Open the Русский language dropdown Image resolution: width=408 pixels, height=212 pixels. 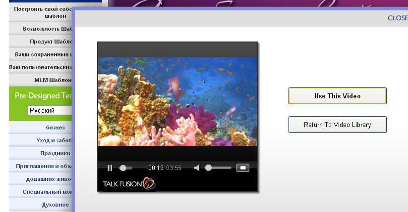point(50,110)
